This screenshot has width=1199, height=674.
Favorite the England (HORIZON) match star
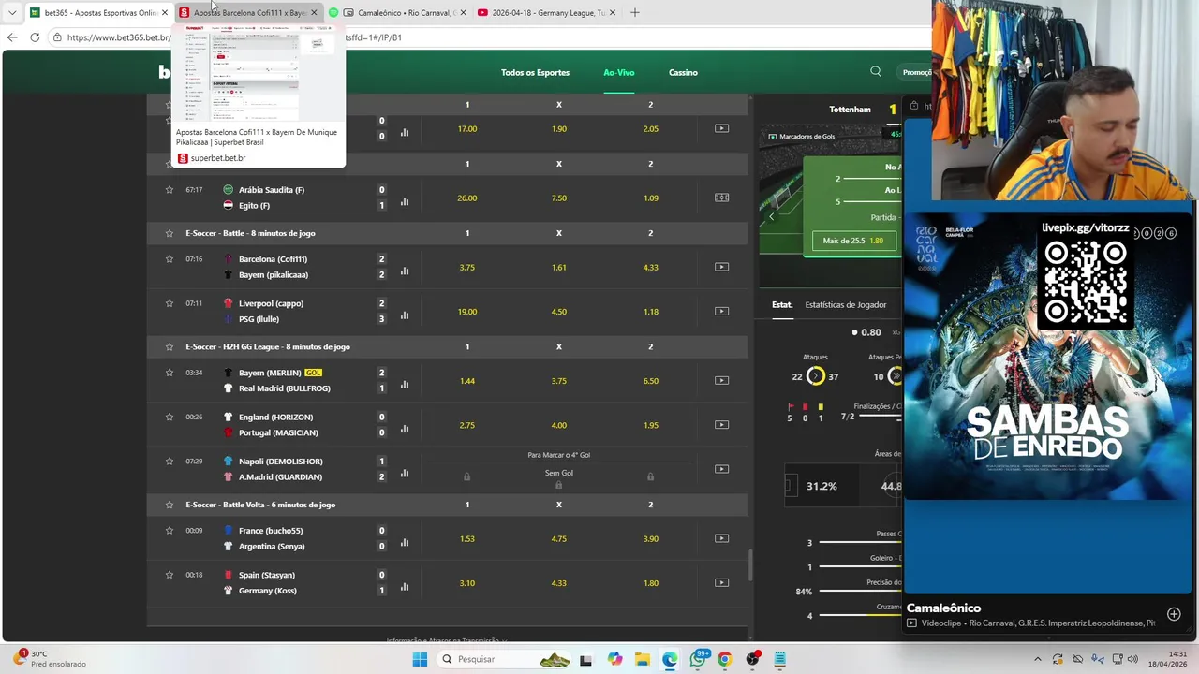point(170,417)
